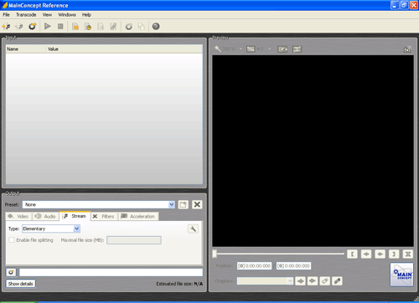
Task: Enable file splitting checkbox
Action: [12, 240]
